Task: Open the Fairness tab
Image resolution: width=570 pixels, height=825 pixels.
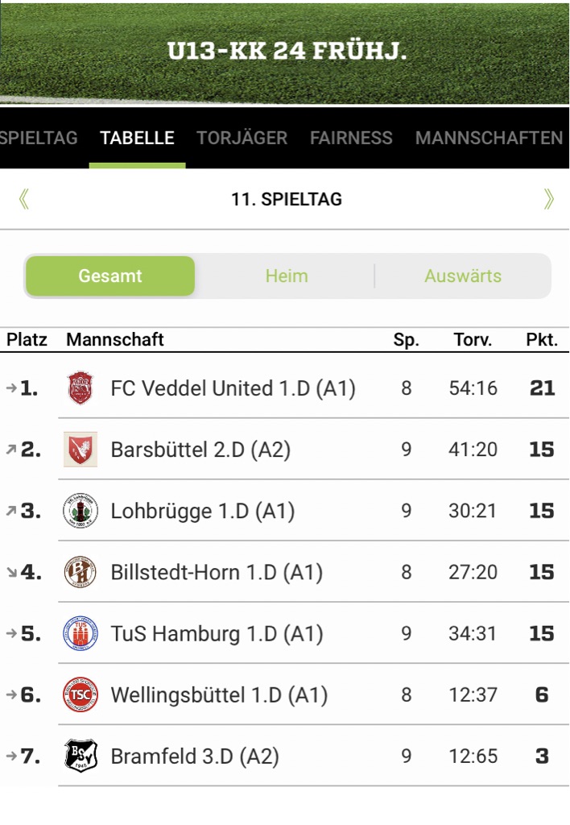Action: (351, 138)
